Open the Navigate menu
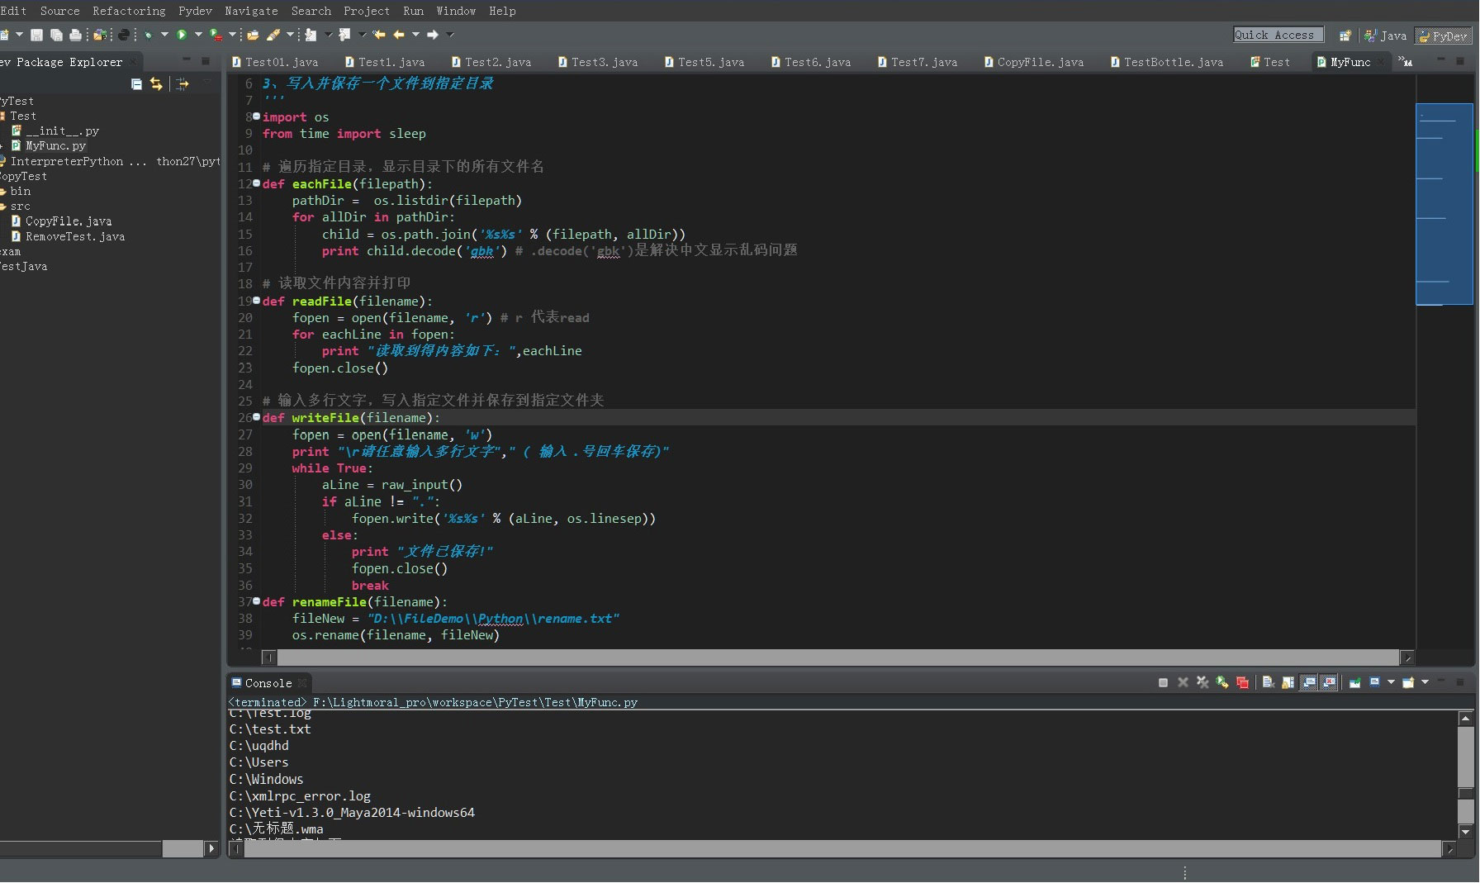The image size is (1480, 883). pyautogui.click(x=251, y=11)
